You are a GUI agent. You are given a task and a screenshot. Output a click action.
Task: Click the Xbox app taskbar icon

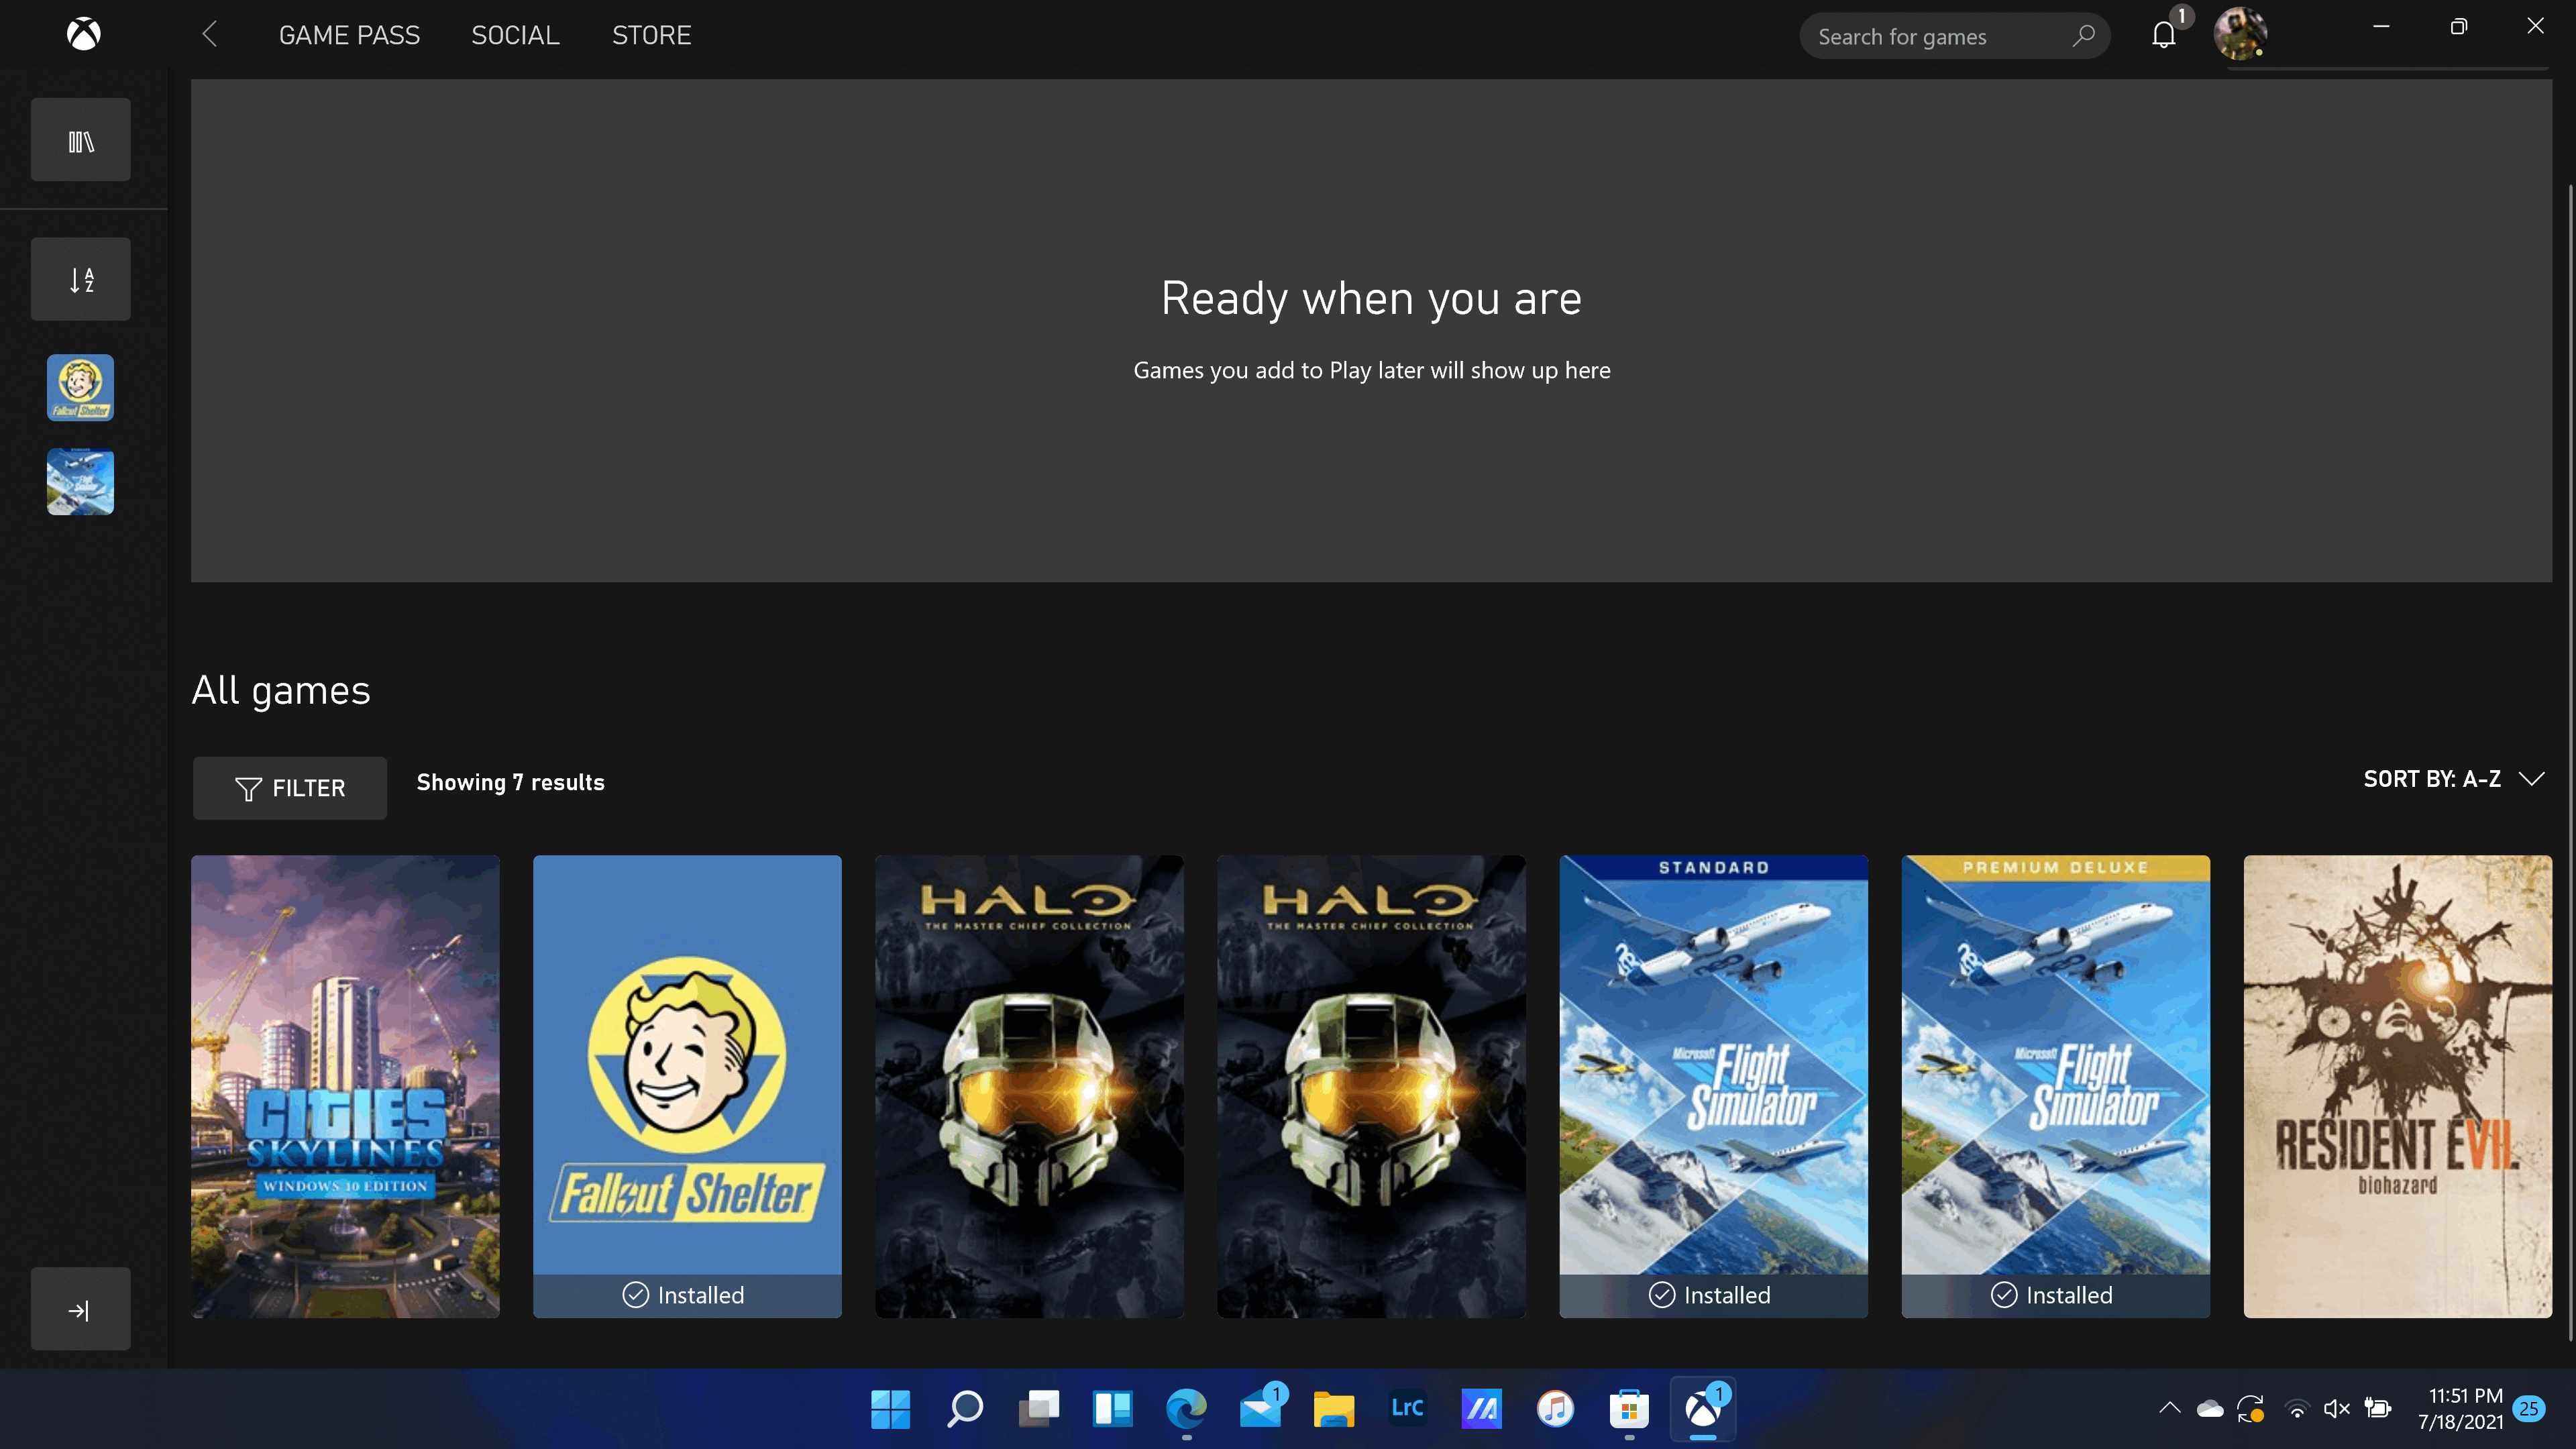[x=1703, y=1409]
